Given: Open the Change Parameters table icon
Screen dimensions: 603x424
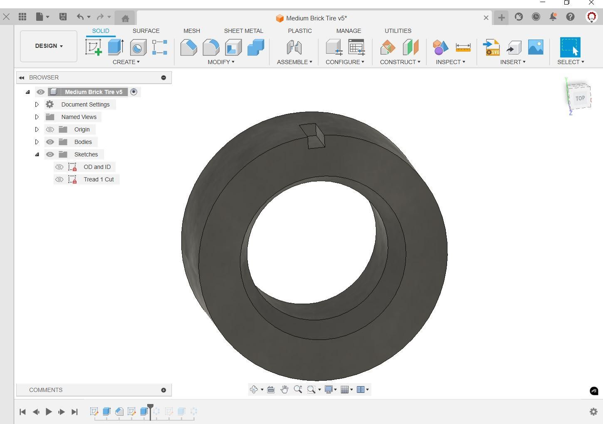Looking at the screenshot, I should click(x=356, y=47).
